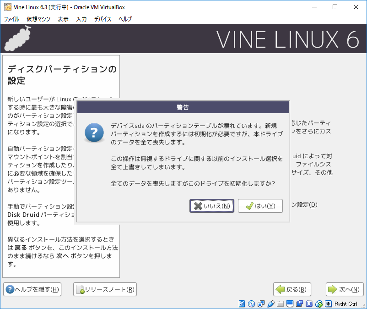Go back with the 戻る(B) button
Viewport: 367px width, 309px height.
pos(292,289)
